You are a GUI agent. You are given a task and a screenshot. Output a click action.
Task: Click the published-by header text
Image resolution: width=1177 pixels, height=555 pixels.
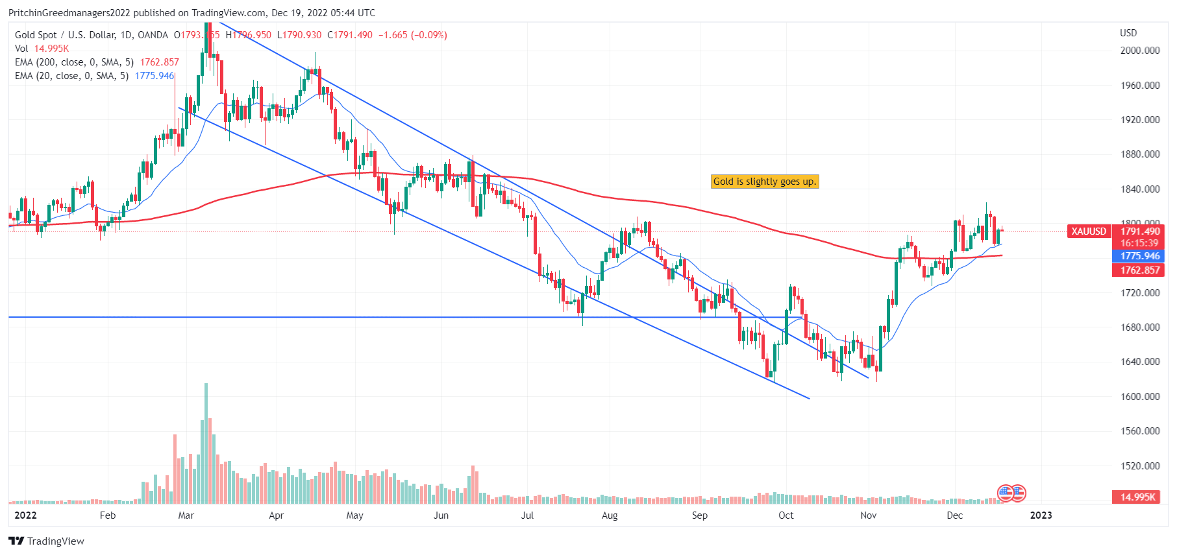[192, 13]
